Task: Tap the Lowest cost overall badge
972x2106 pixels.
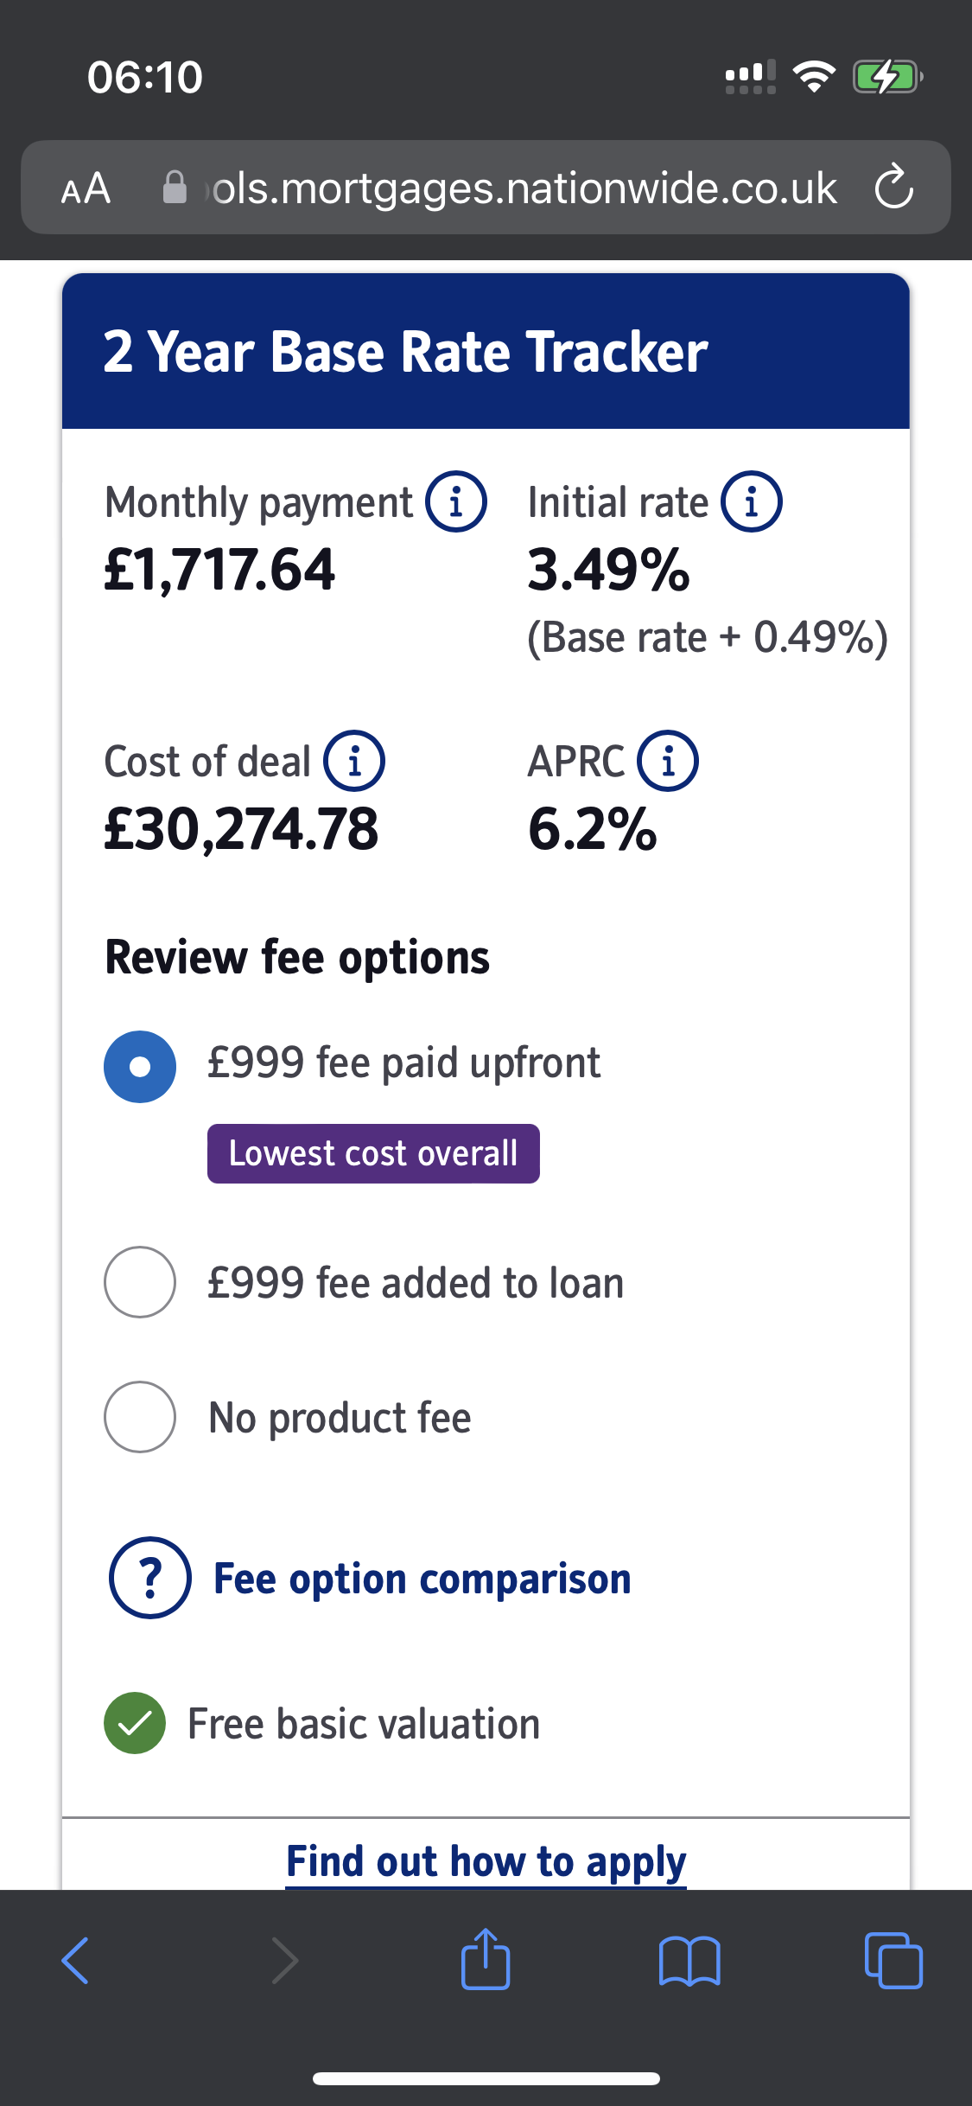Action: pyautogui.click(x=373, y=1153)
